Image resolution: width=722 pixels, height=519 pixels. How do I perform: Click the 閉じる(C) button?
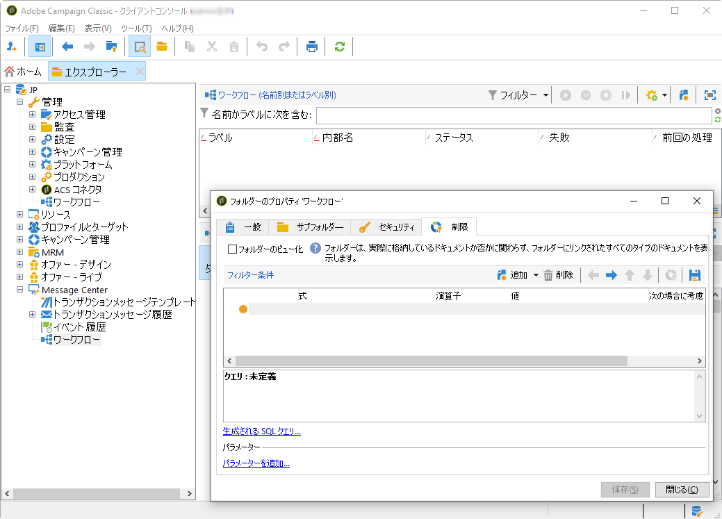pos(682,490)
